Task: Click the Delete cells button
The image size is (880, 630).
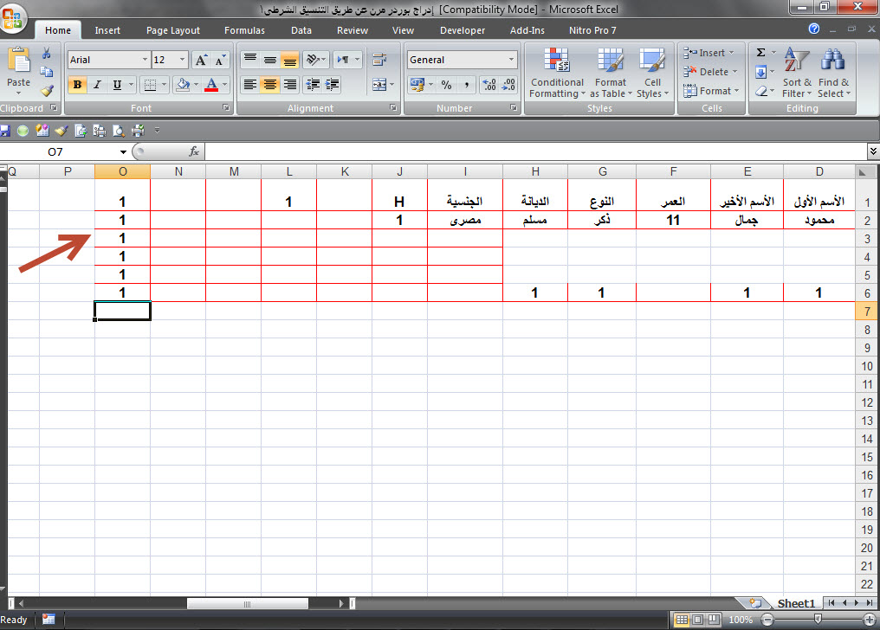Action: point(710,72)
